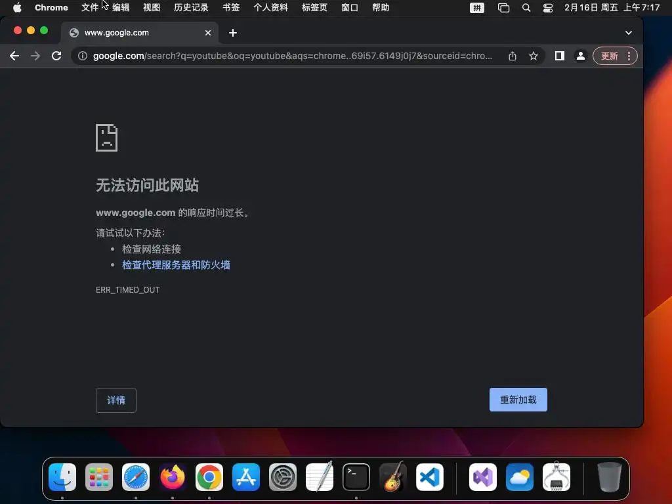This screenshot has height=504, width=672.
Task: Open Trash from the Dock
Action: 609,476
